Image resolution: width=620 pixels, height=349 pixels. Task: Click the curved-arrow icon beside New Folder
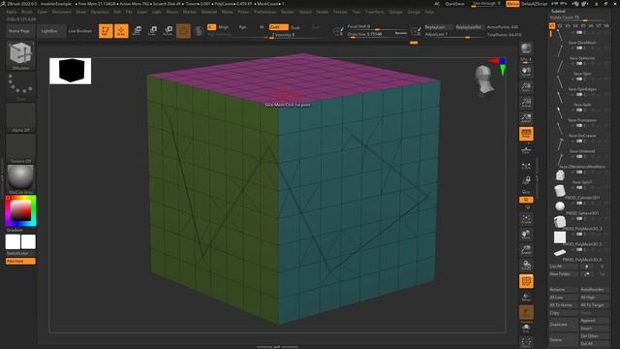[587, 273]
